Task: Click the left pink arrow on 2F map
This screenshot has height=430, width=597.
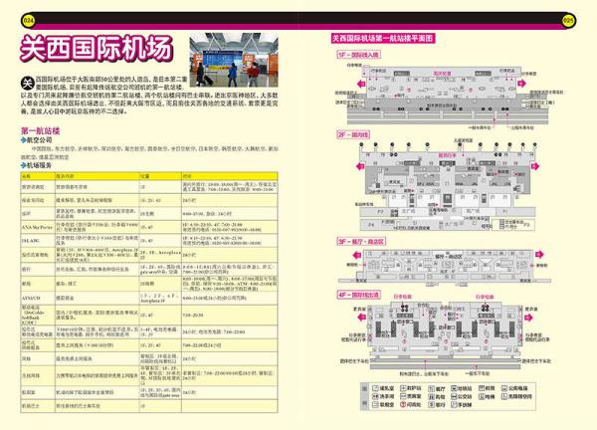Action: [x=360, y=166]
